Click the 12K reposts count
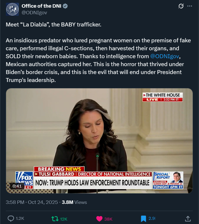 coord(64,219)
